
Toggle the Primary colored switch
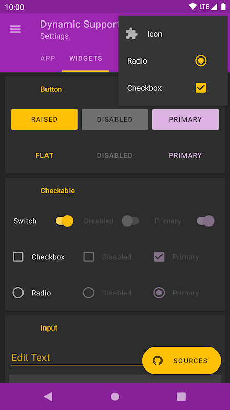click(205, 221)
